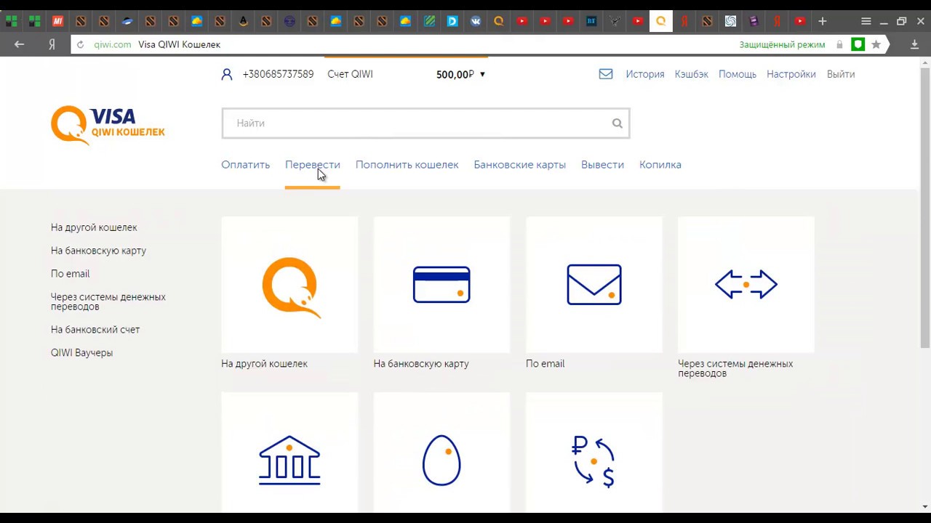Open the История link
Screen dimensions: 931x523
(x=645, y=74)
